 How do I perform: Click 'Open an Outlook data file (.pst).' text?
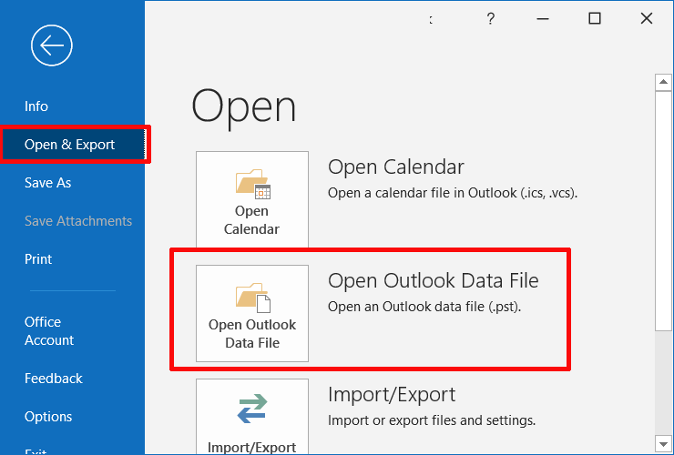click(x=424, y=307)
